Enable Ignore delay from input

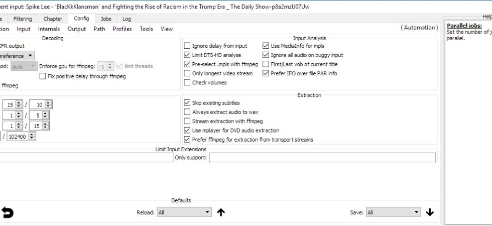(187, 46)
